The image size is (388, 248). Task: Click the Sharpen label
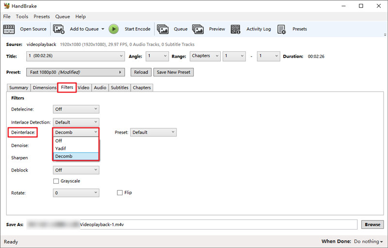tap(19, 158)
